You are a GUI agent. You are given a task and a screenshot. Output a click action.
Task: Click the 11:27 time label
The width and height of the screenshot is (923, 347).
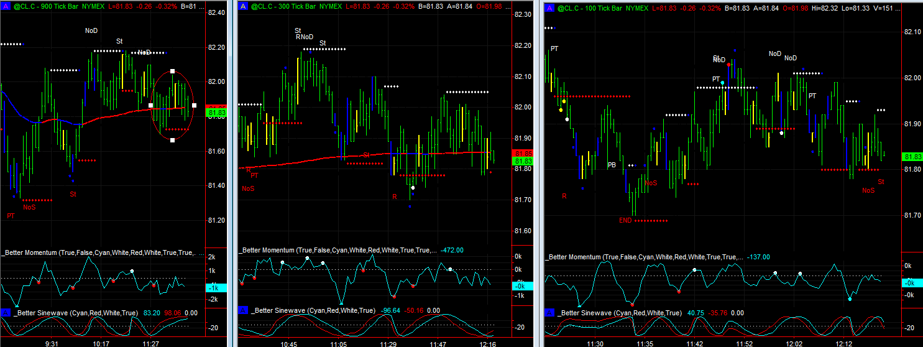[151, 343]
